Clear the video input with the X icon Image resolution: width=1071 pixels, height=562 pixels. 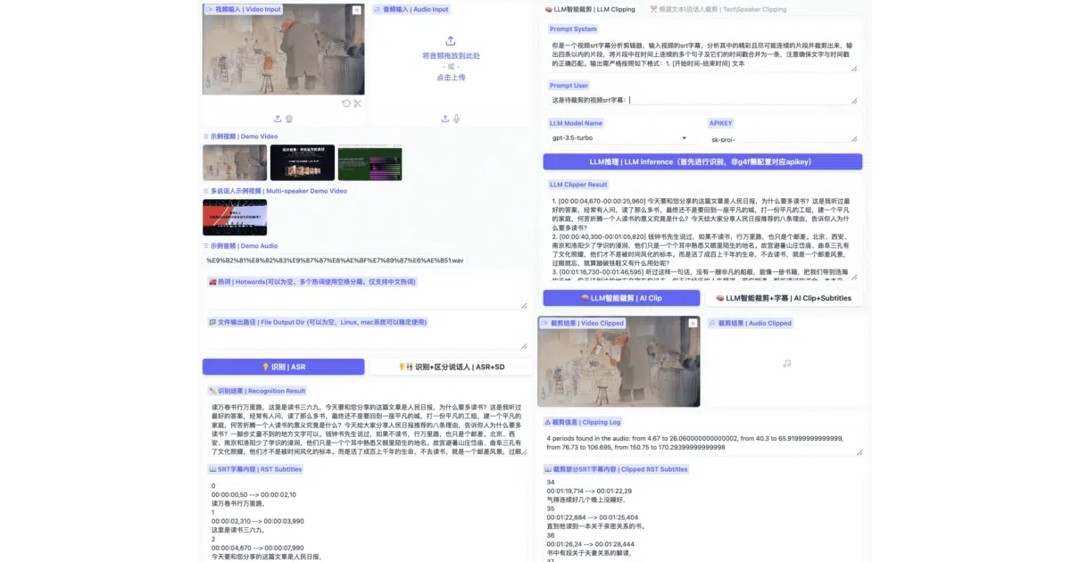click(356, 10)
